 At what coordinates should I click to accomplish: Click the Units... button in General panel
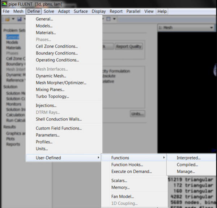coord(138,114)
